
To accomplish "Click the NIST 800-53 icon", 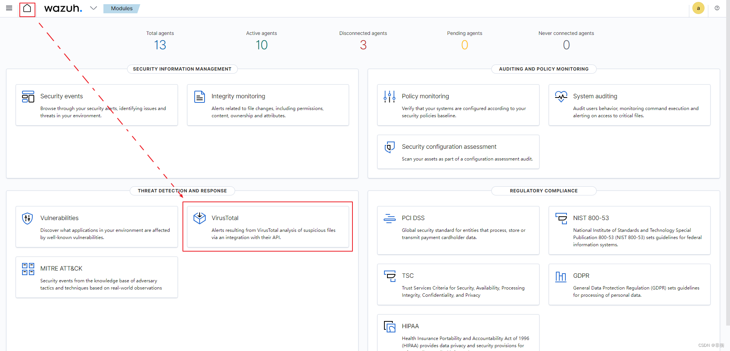I will pos(561,218).
